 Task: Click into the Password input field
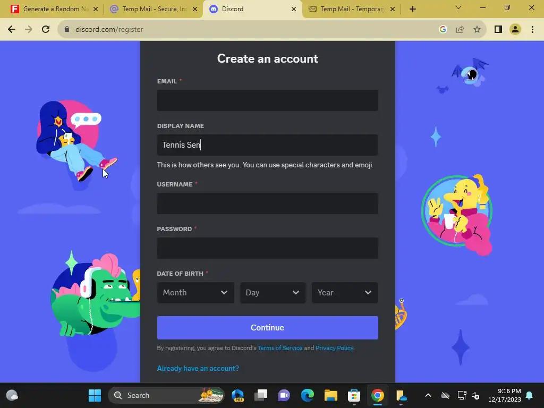coord(268,248)
